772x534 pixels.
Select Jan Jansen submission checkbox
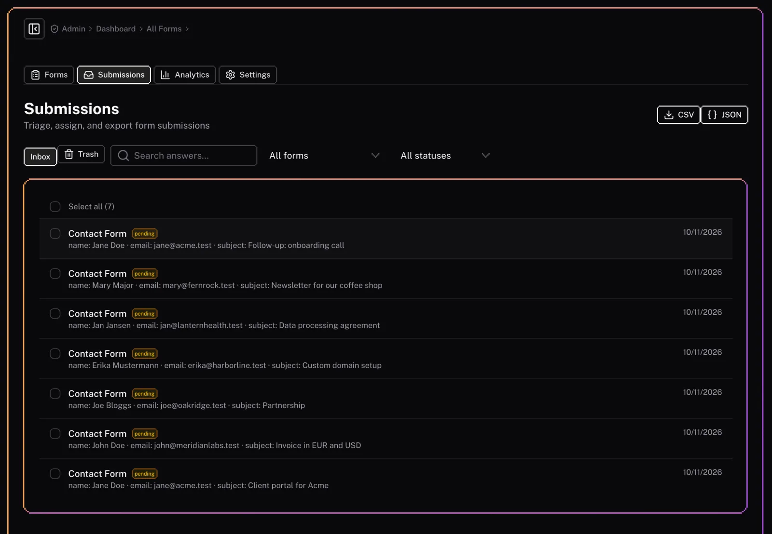[55, 314]
